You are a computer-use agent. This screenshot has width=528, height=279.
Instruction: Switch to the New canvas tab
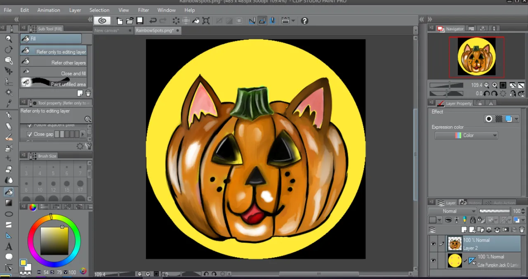point(106,31)
